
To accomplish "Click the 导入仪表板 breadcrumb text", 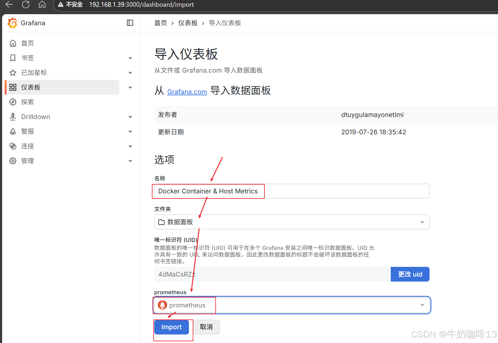I will pos(225,23).
